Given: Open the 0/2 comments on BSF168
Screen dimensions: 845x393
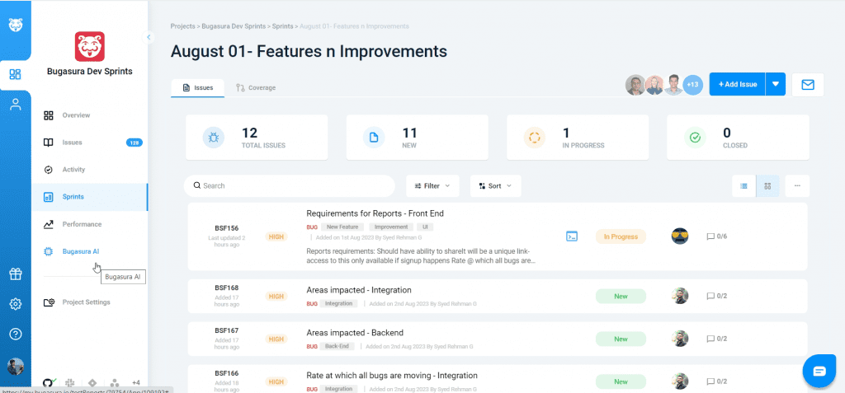Looking at the screenshot, I should coord(717,296).
